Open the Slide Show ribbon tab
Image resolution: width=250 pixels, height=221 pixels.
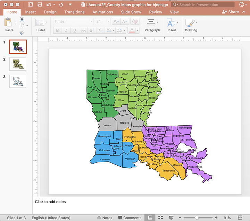point(131,12)
